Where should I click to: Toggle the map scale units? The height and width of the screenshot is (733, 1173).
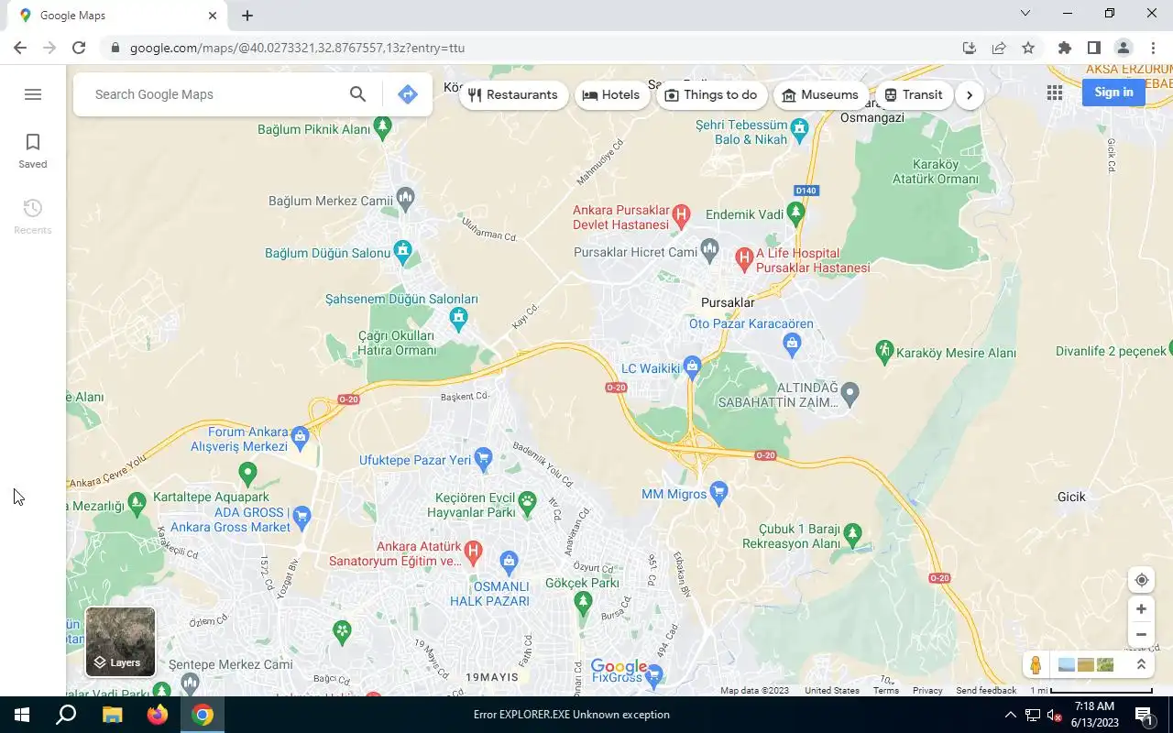pyautogui.click(x=1091, y=691)
